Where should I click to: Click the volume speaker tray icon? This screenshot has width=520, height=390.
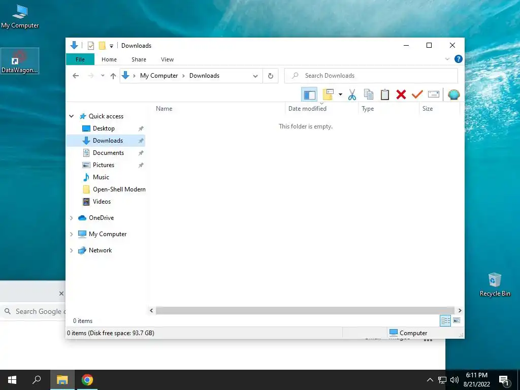(x=454, y=380)
